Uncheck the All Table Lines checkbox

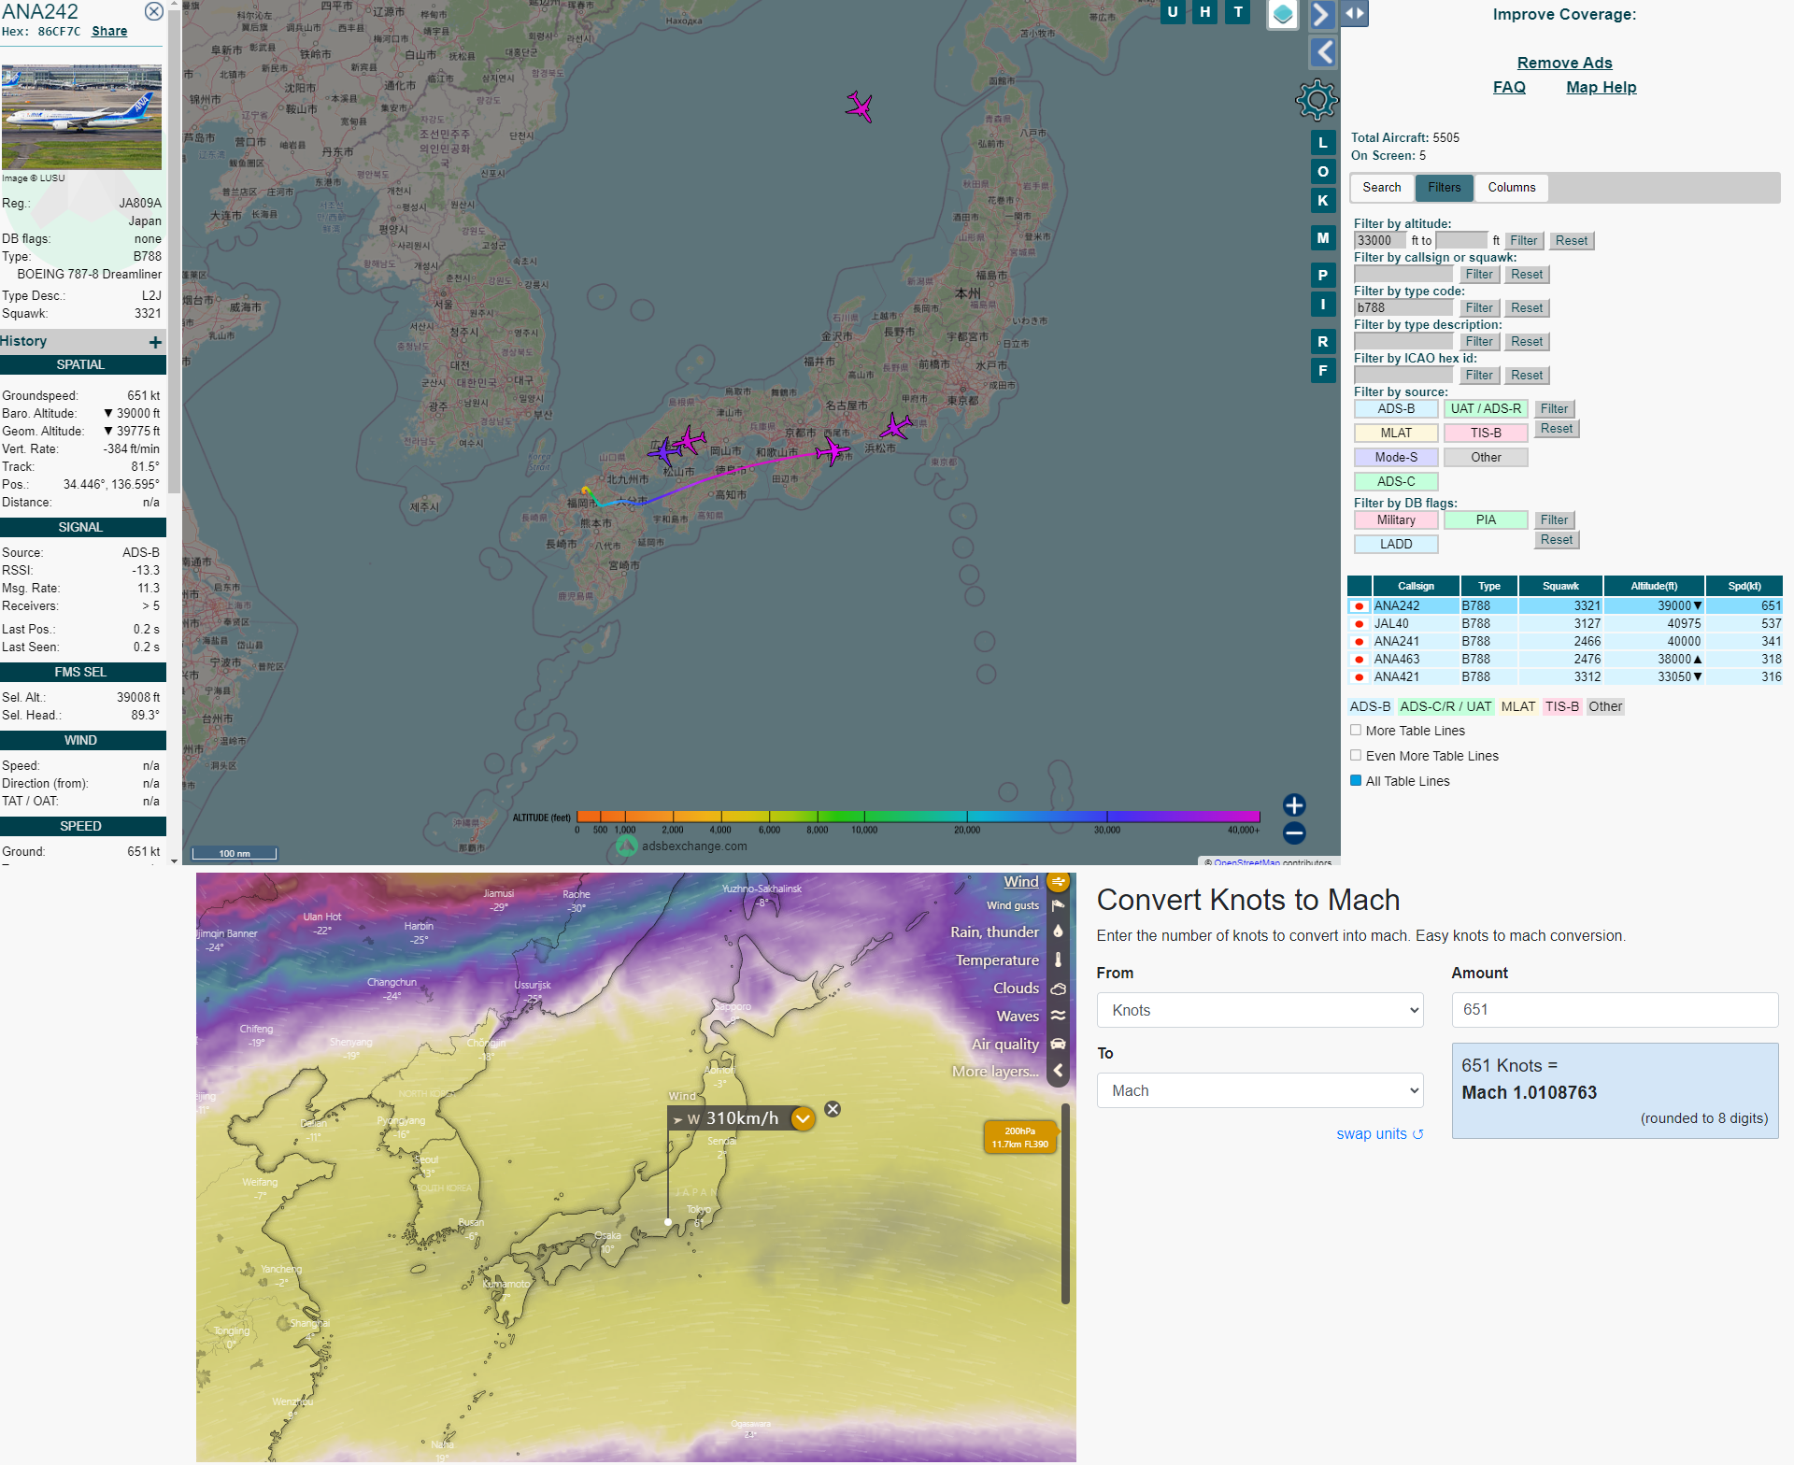(x=1356, y=781)
